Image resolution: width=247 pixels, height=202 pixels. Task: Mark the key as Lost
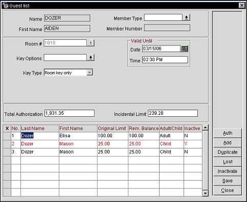pyautogui.click(x=228, y=162)
